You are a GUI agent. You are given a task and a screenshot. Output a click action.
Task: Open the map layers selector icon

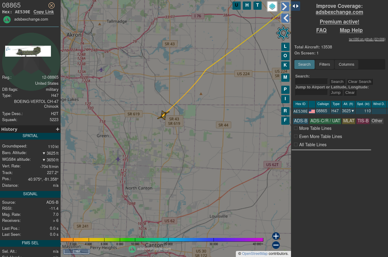272,6
